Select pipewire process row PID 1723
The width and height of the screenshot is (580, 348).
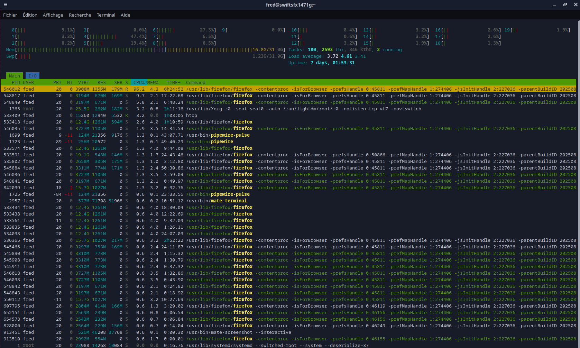(288, 142)
